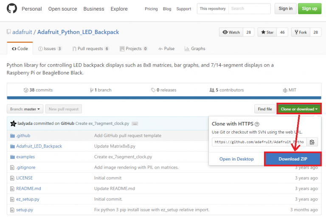The image size is (326, 217).
Task: Focus the repository search field
Action: coord(249,8)
